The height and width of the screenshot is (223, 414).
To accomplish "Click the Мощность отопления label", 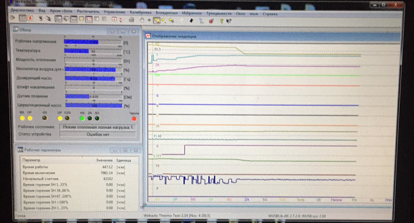I will pos(36,60).
